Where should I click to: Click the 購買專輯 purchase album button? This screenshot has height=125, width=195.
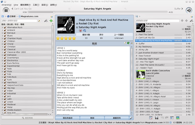click(27, 118)
